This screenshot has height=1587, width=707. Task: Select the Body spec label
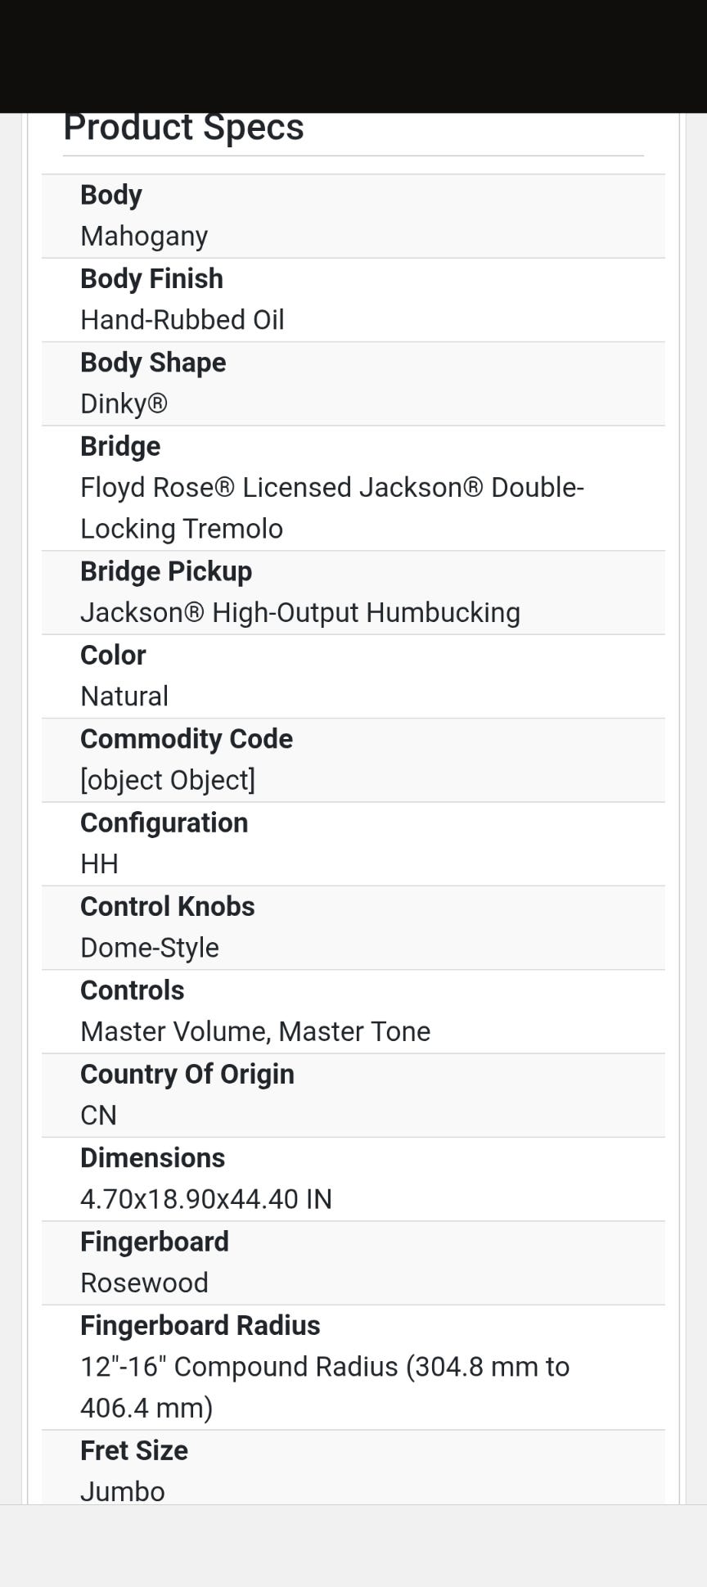111,196
